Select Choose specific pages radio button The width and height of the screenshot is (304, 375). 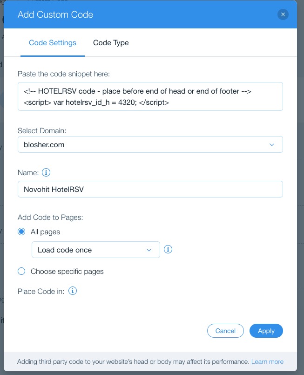click(21, 271)
